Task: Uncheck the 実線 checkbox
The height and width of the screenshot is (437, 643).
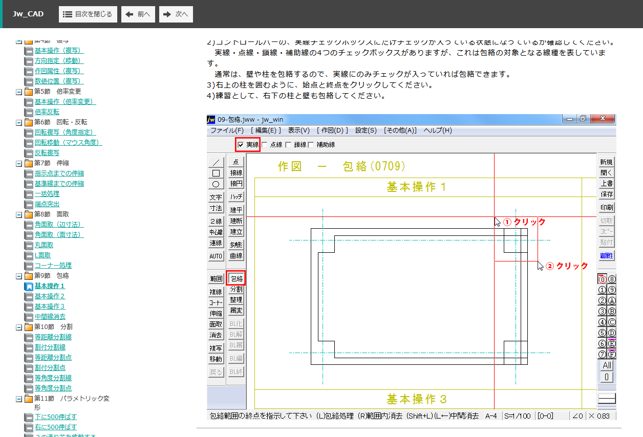Action: pyautogui.click(x=241, y=145)
